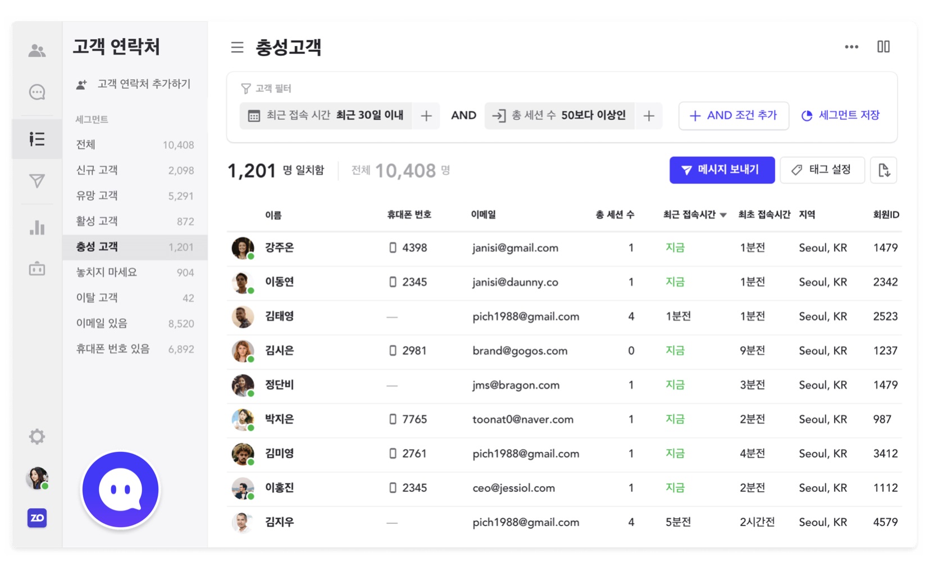The image size is (929, 562).
Task: Sort by 최근 접속시간 column arrow
Action: pos(723,215)
